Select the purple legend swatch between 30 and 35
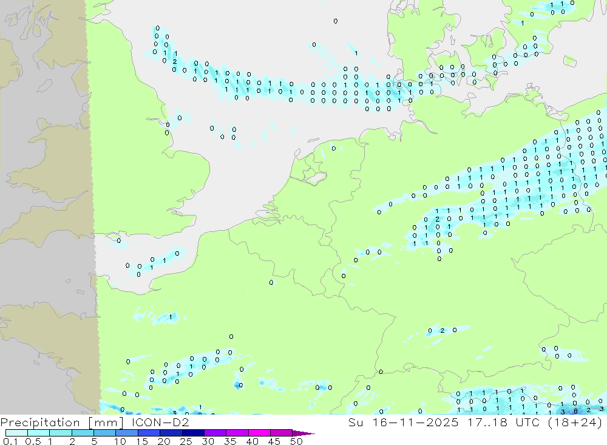Image resolution: width=607 pixels, height=445 pixels. point(215,433)
